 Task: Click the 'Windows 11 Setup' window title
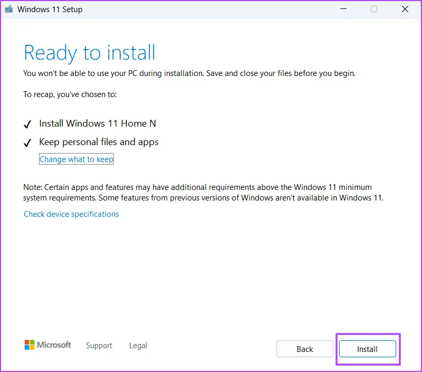pyautogui.click(x=50, y=9)
